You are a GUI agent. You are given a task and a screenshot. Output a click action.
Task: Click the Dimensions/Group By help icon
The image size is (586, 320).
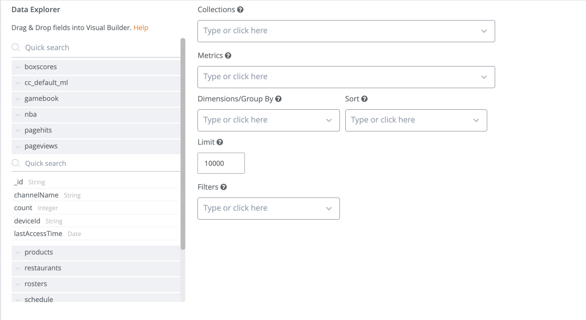coord(278,99)
